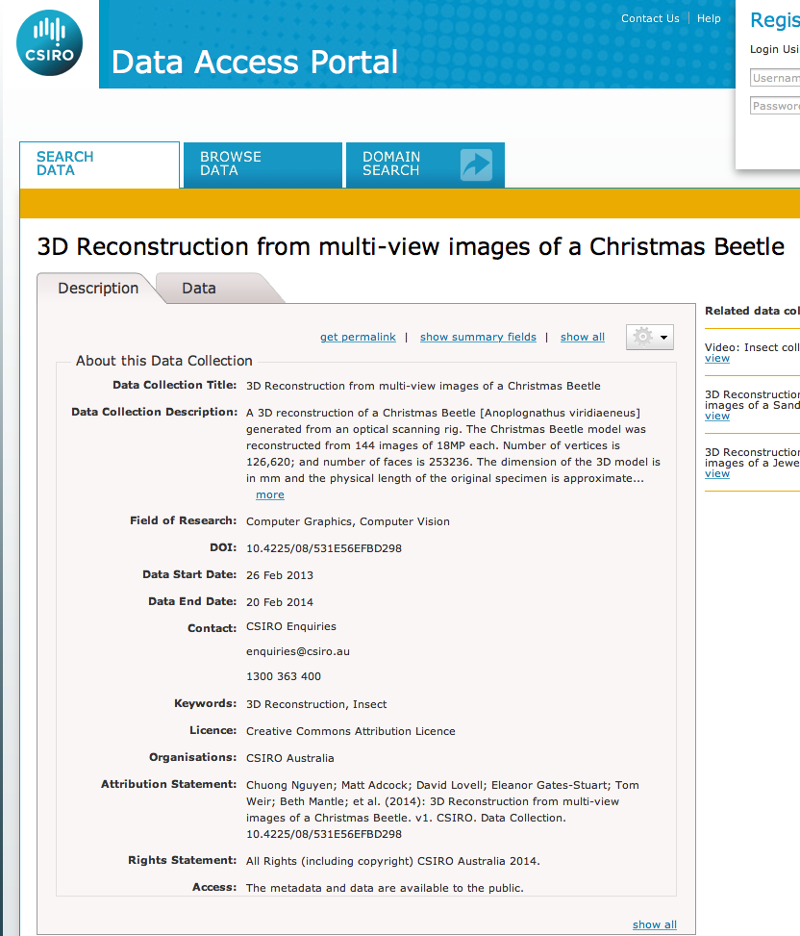Focus the Password input field
Image resolution: width=800 pixels, height=936 pixels.
(x=775, y=106)
